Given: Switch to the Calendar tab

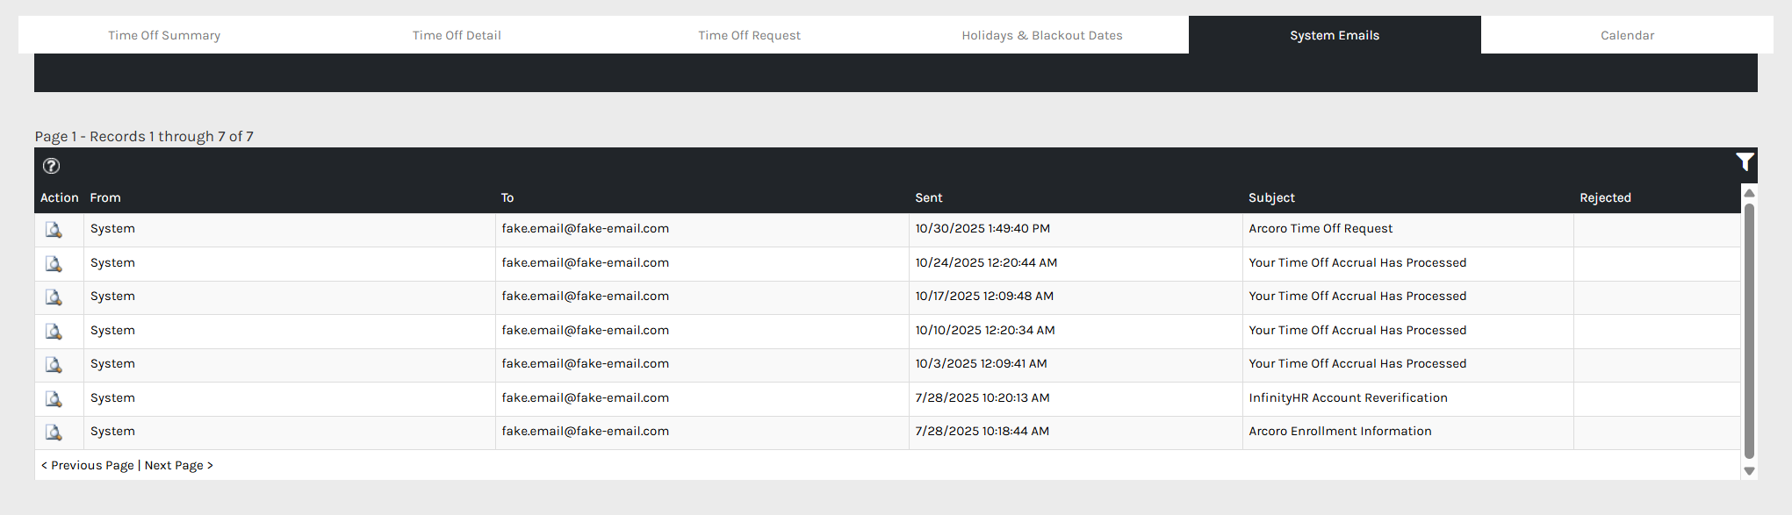Looking at the screenshot, I should click(x=1627, y=35).
